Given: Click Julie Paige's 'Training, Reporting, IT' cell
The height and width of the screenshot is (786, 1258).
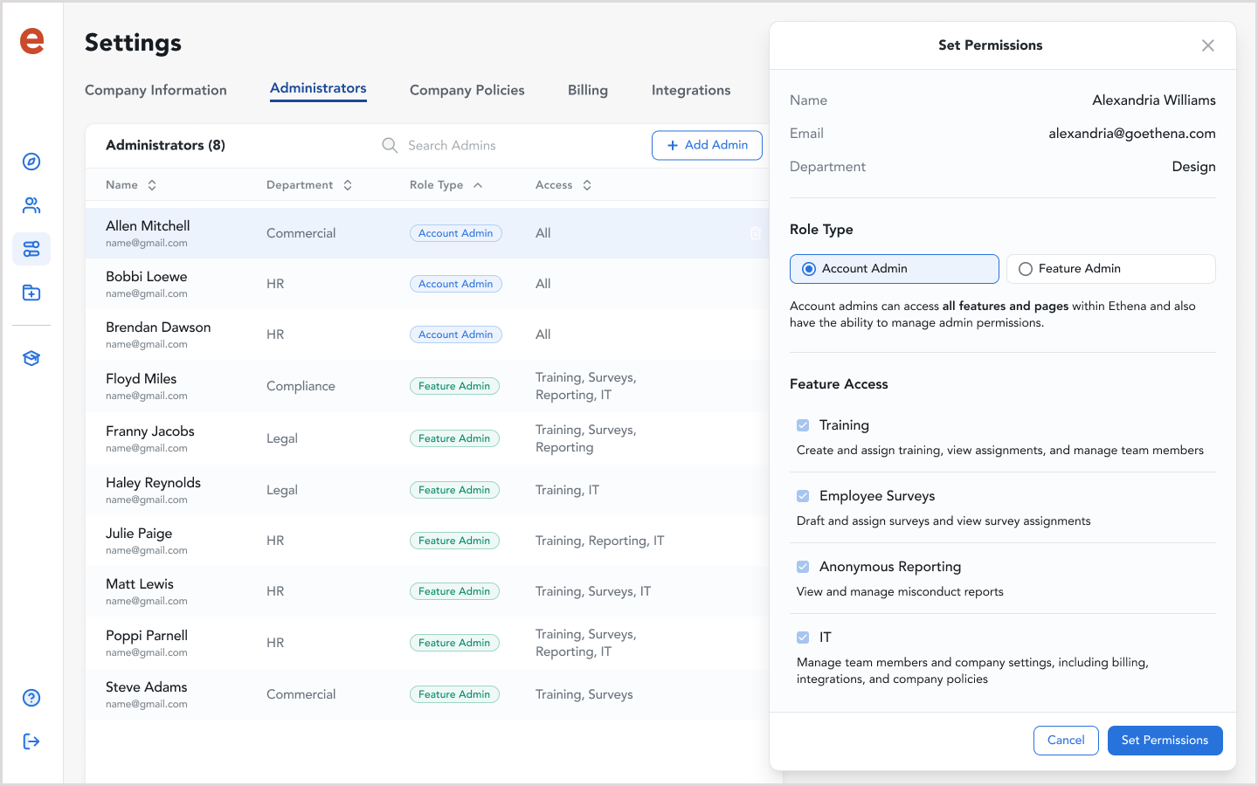Looking at the screenshot, I should click(x=599, y=541).
